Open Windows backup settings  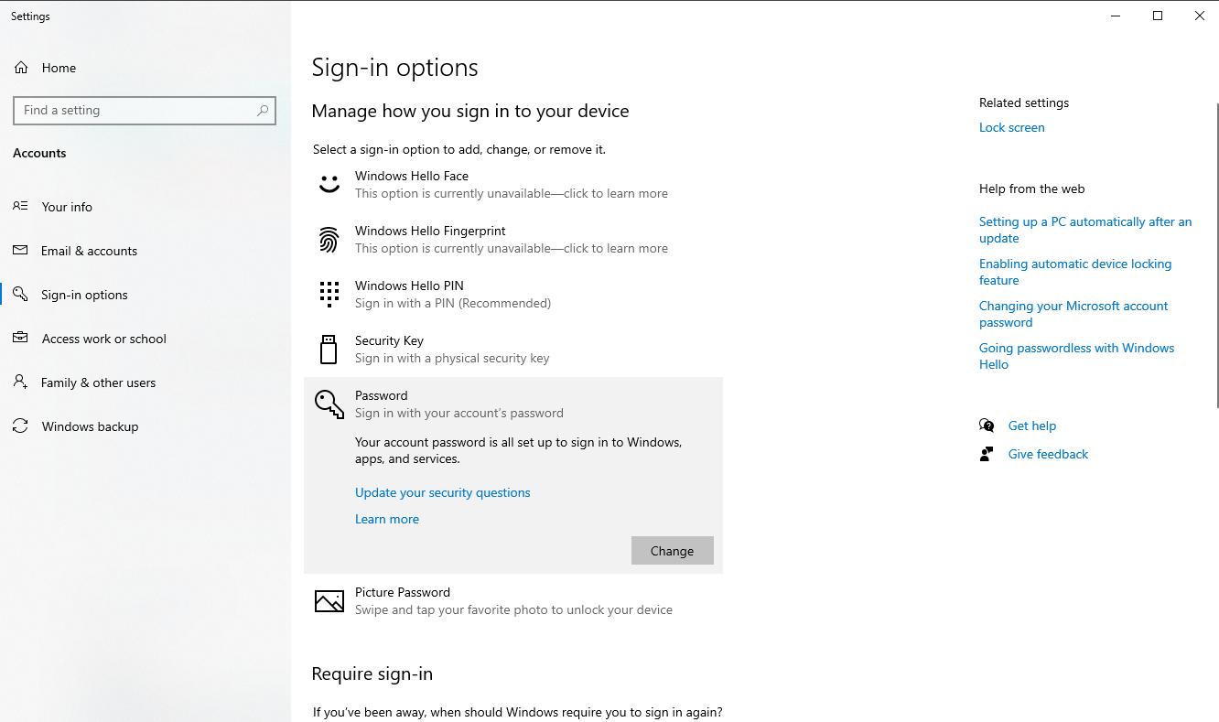[146, 426]
